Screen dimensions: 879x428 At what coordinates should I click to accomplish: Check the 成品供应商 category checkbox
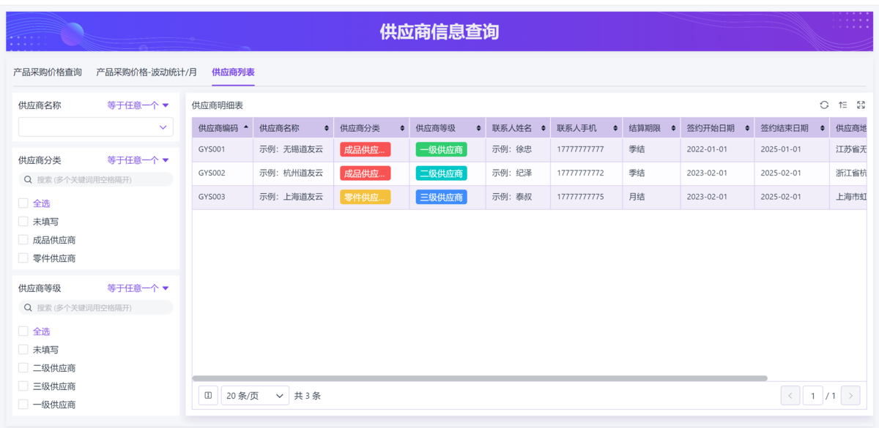click(23, 240)
